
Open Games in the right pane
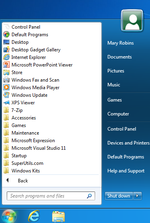tap(115, 100)
